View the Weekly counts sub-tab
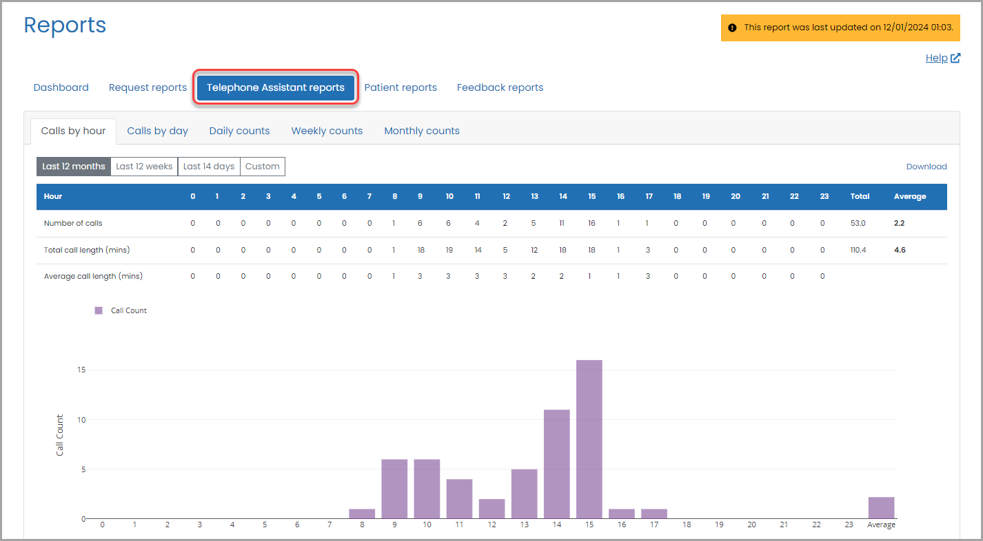The width and height of the screenshot is (983, 541). (327, 131)
